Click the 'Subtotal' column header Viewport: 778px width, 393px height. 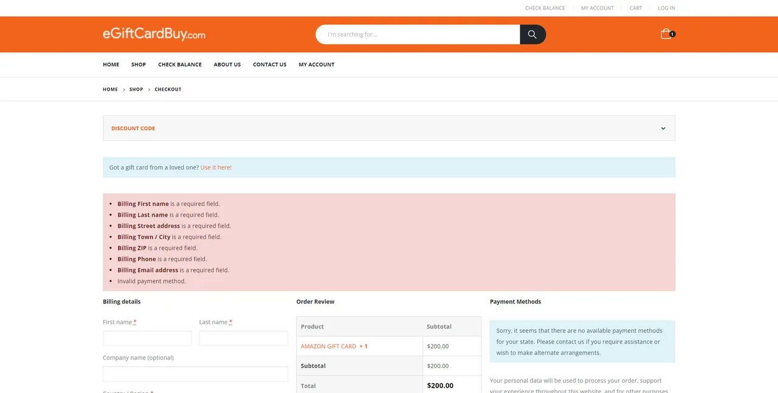pyautogui.click(x=439, y=327)
